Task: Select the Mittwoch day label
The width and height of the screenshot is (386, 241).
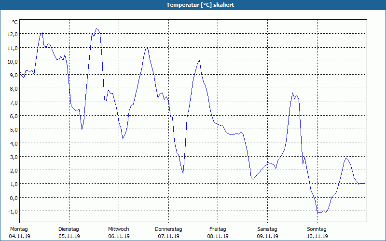Action: point(118,229)
